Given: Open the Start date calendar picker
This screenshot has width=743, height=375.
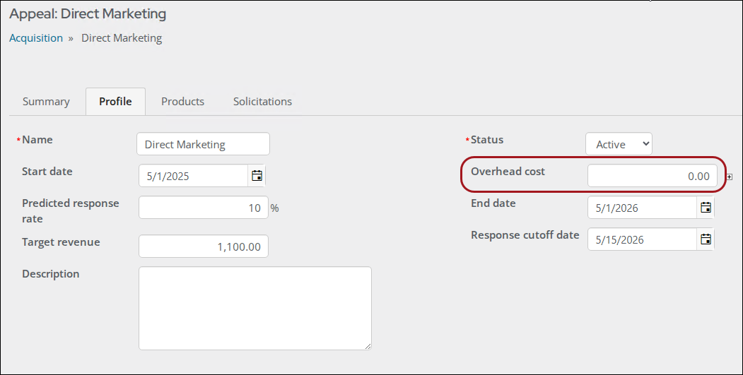Looking at the screenshot, I should [x=257, y=176].
